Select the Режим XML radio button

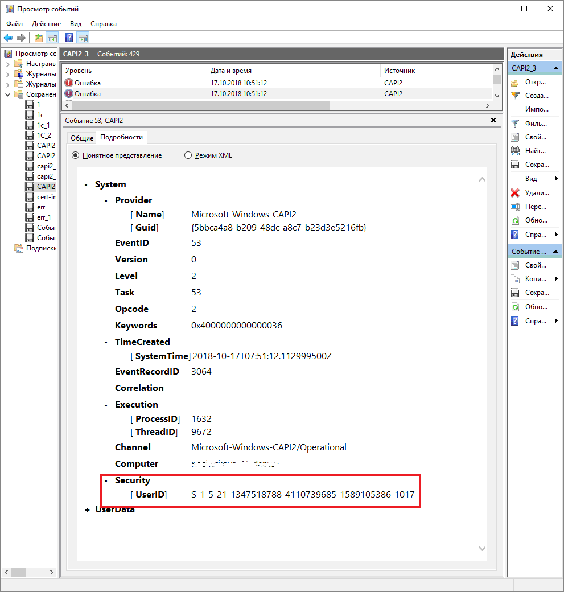tap(188, 155)
